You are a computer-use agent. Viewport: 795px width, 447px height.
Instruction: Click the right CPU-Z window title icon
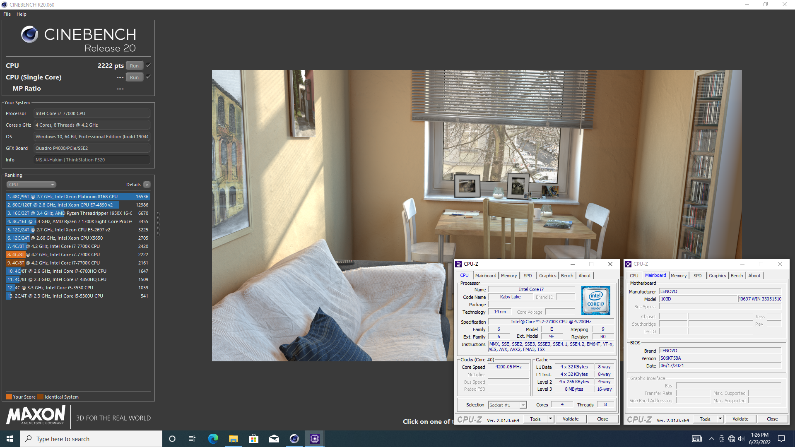click(x=628, y=264)
